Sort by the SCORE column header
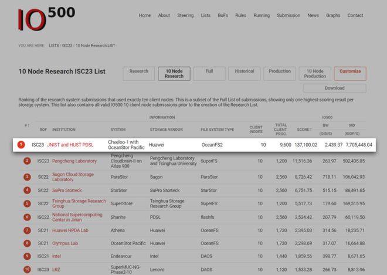Image resolution: width=387 pixels, height=275 pixels. click(304, 130)
